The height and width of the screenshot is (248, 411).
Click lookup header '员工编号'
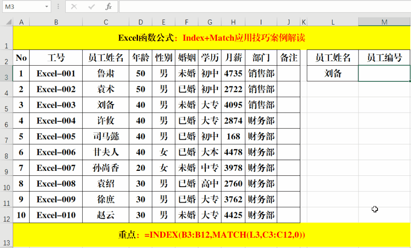(x=384, y=58)
